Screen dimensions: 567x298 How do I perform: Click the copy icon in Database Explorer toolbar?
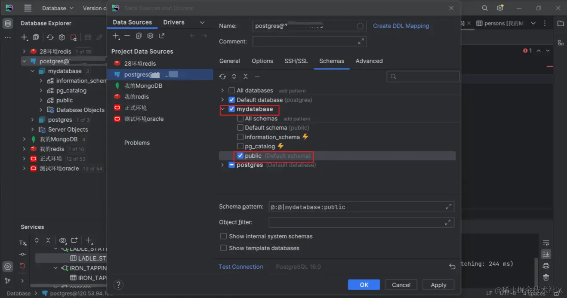[36, 38]
